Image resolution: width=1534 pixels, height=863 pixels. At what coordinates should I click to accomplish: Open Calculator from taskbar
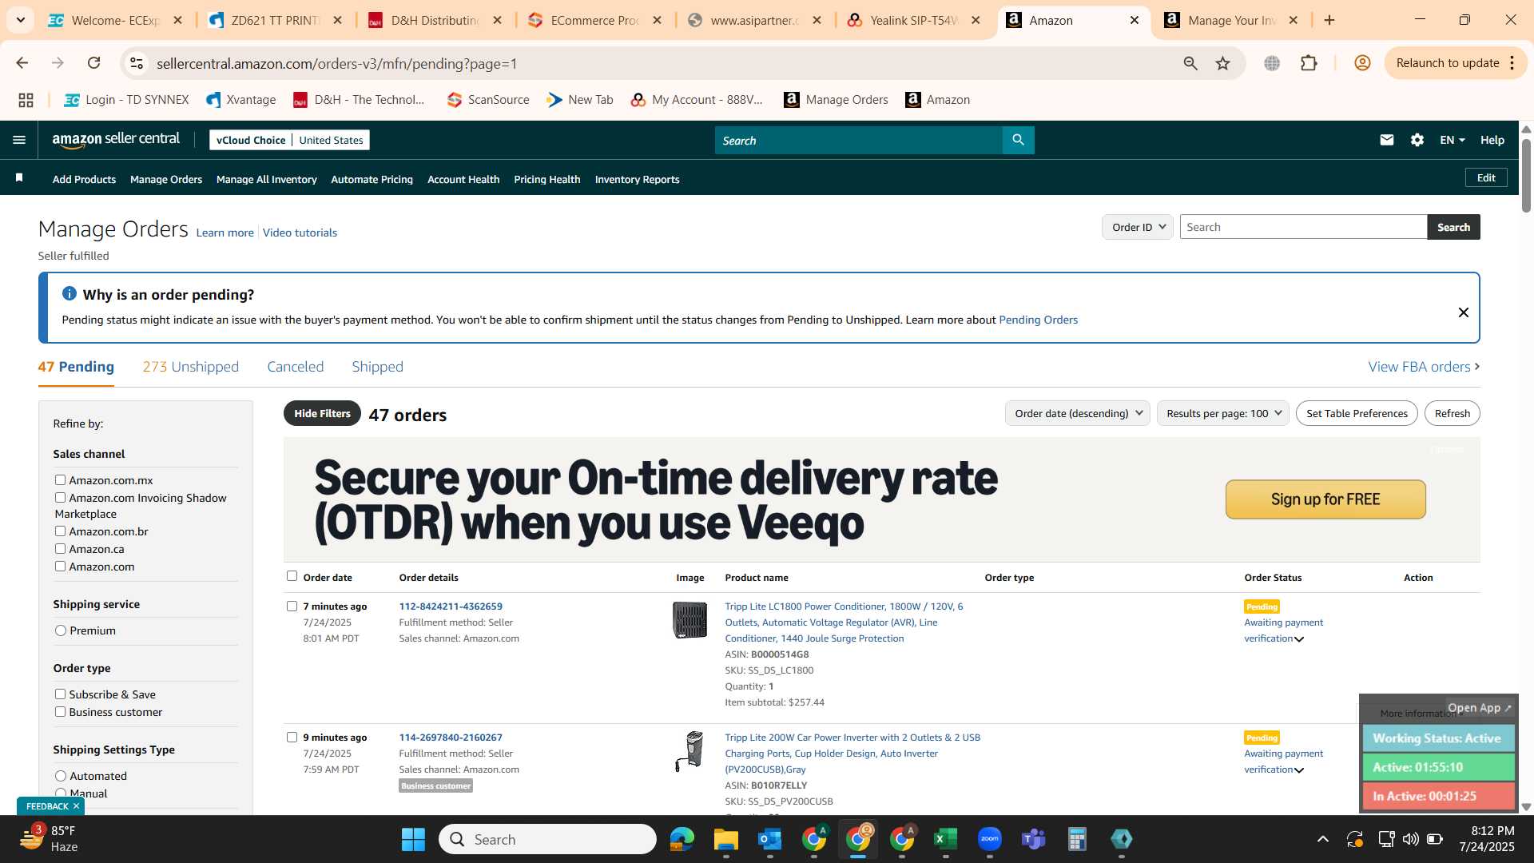tap(1077, 839)
